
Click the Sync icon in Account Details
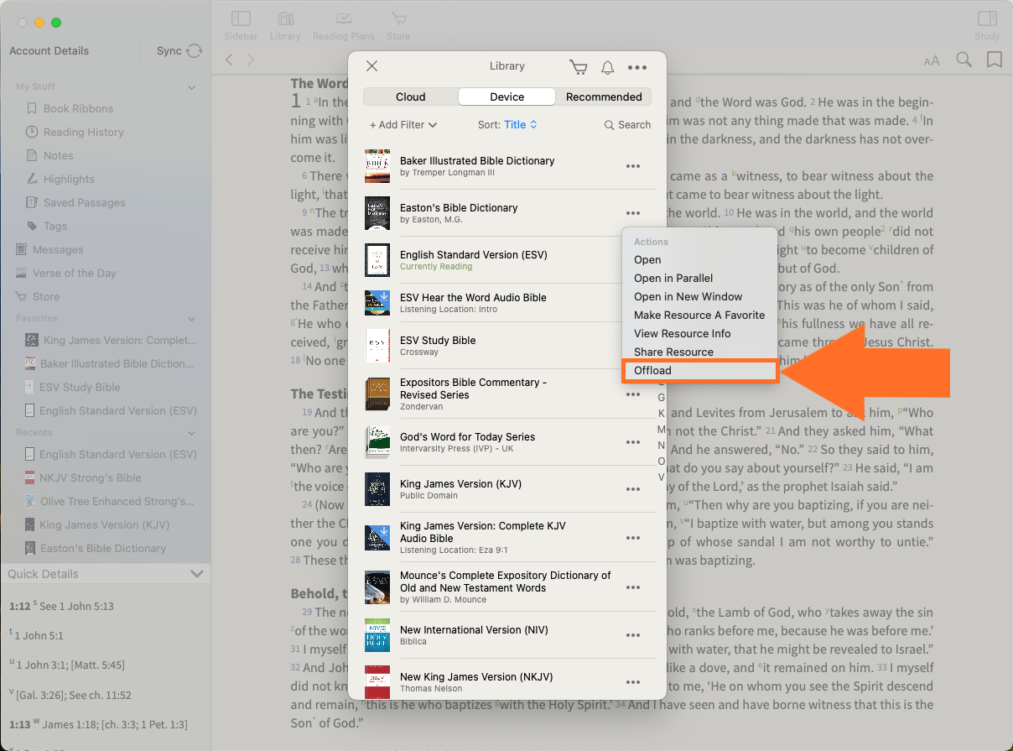coord(195,51)
